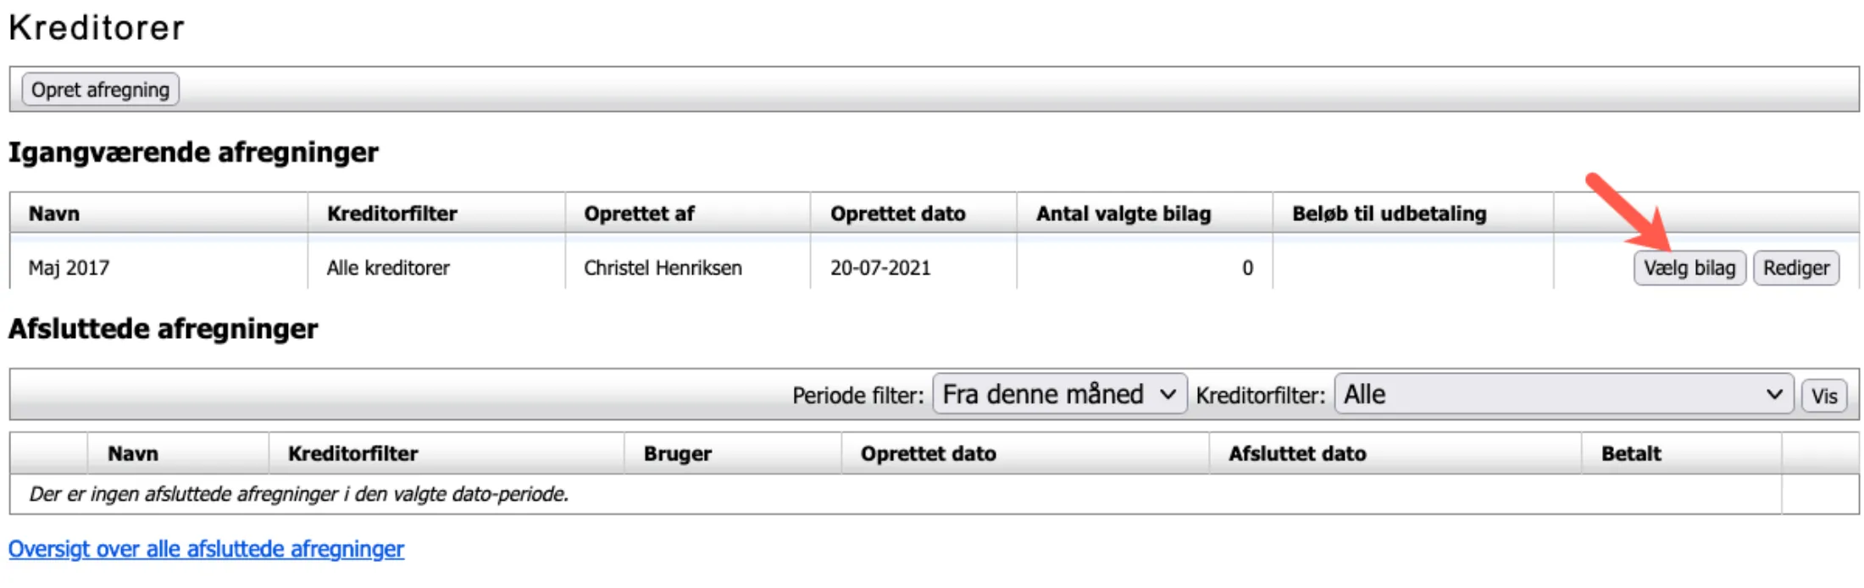
Task: Click the Vælg bilag button
Action: [1689, 267]
